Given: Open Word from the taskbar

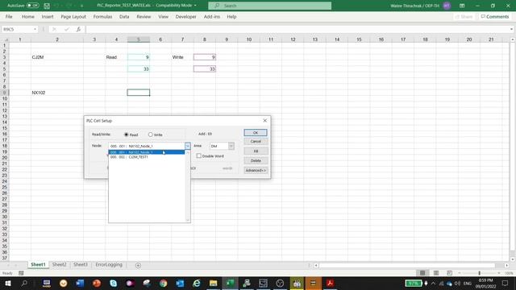Looking at the screenshot, I should point(80,283).
